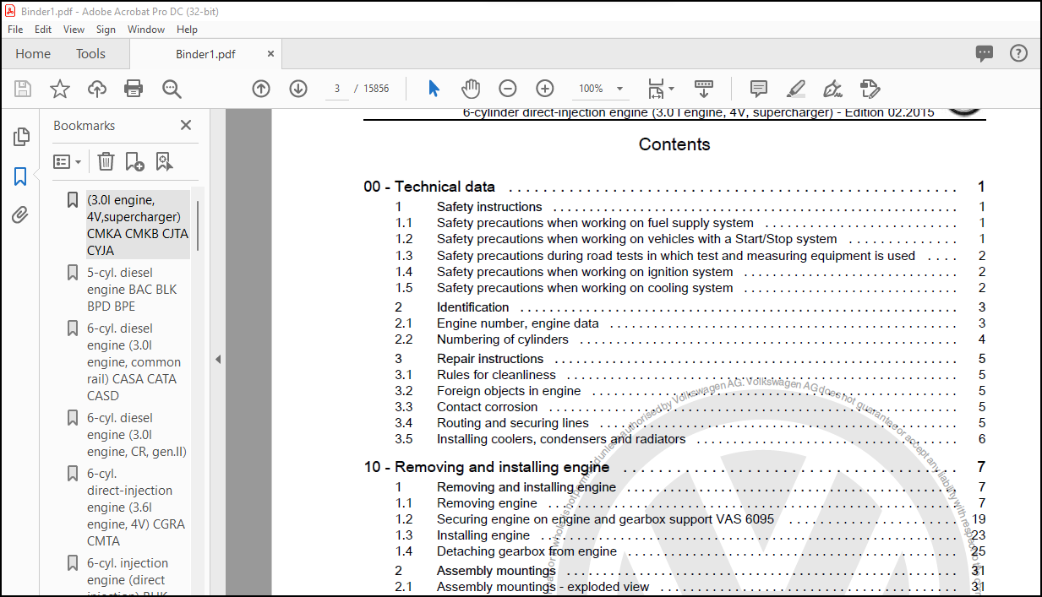Open the Window menu

146,29
